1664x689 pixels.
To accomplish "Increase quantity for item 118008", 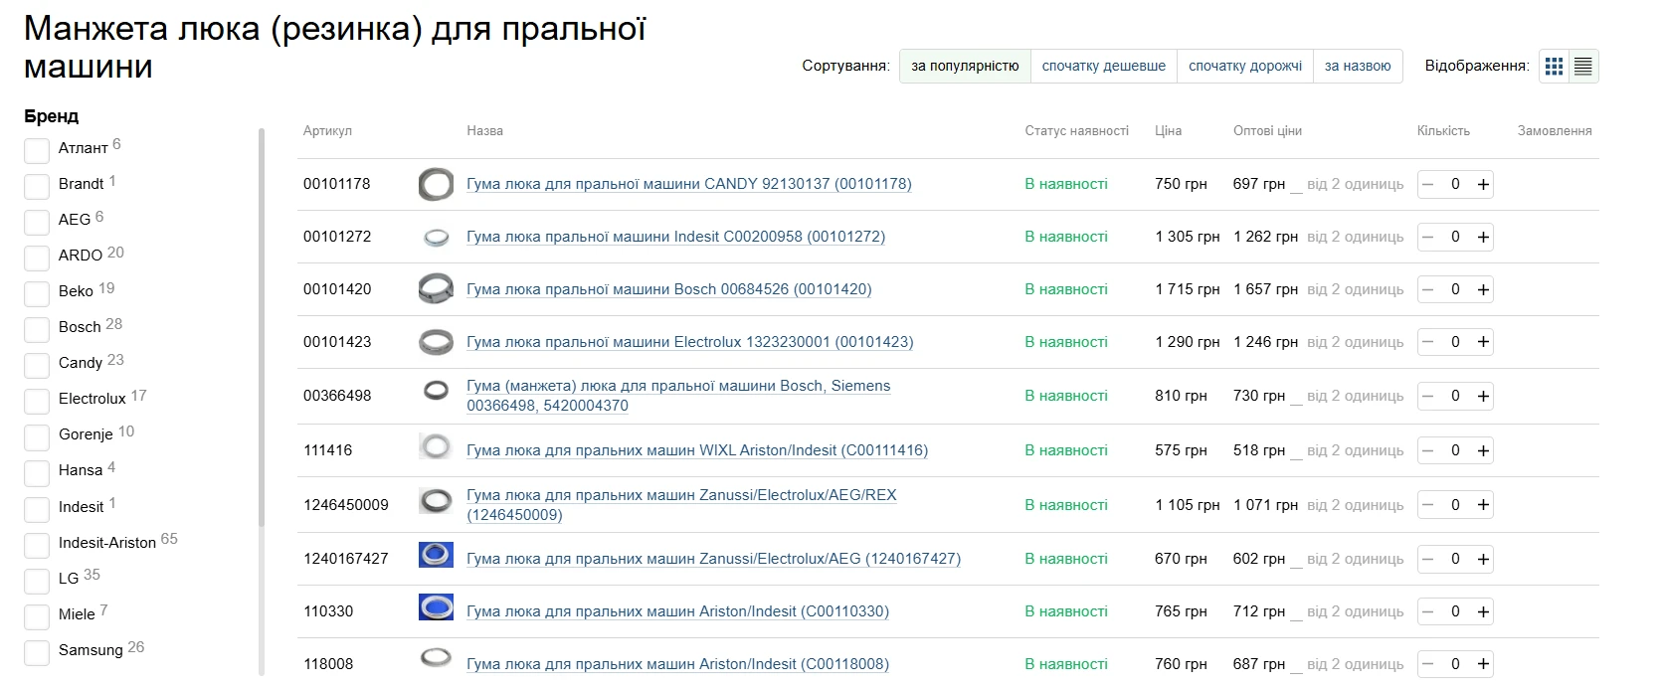I will pyautogui.click(x=1483, y=664).
